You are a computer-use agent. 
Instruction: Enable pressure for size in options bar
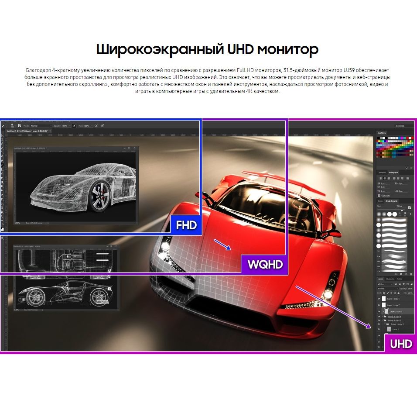pyautogui.click(x=103, y=126)
